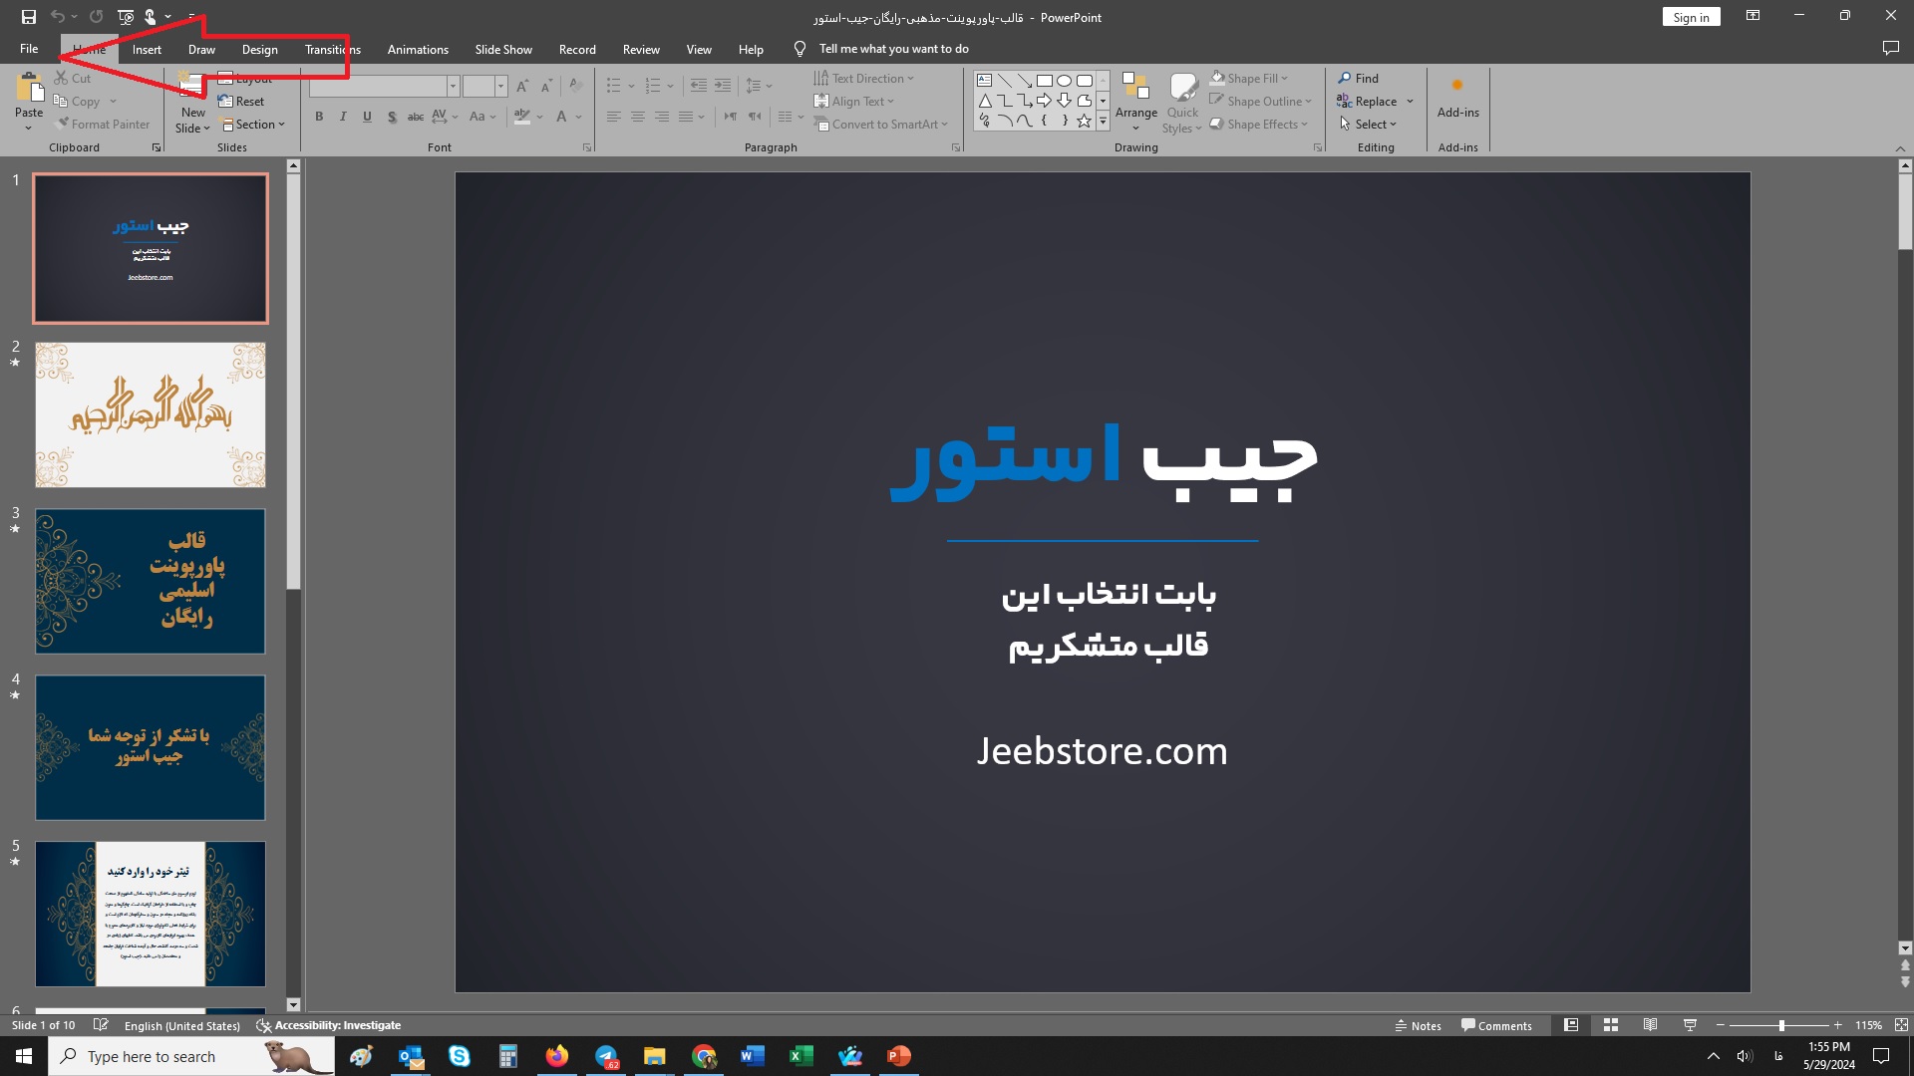Image resolution: width=1914 pixels, height=1076 pixels.
Task: Click the Save icon in title bar
Action: pos(28,17)
